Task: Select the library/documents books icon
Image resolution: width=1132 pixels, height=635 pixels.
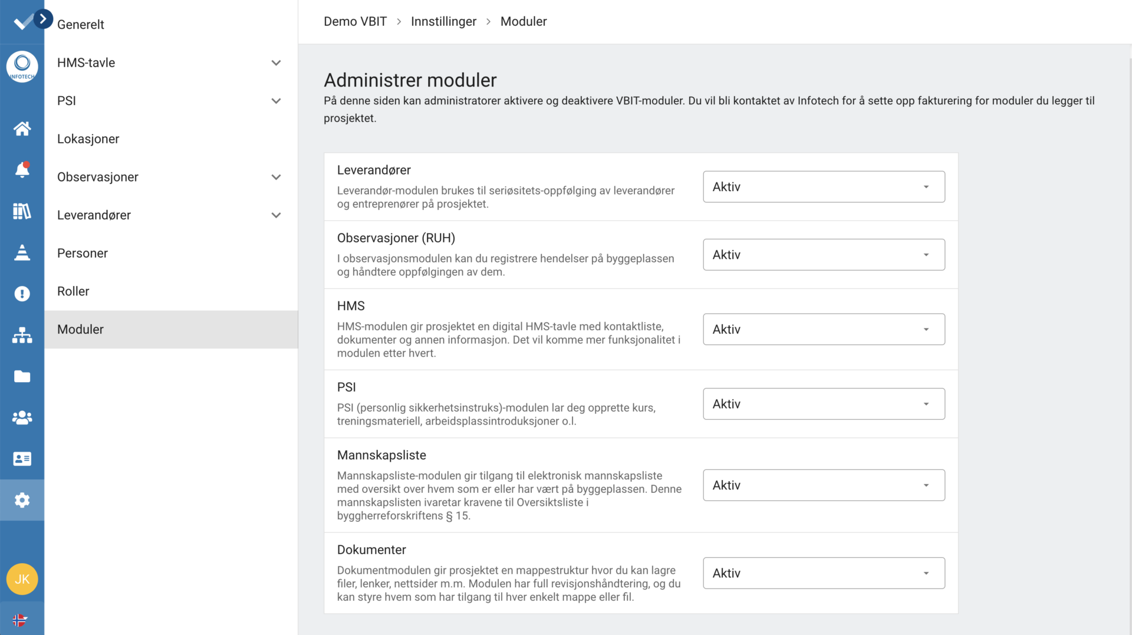Action: pos(22,211)
